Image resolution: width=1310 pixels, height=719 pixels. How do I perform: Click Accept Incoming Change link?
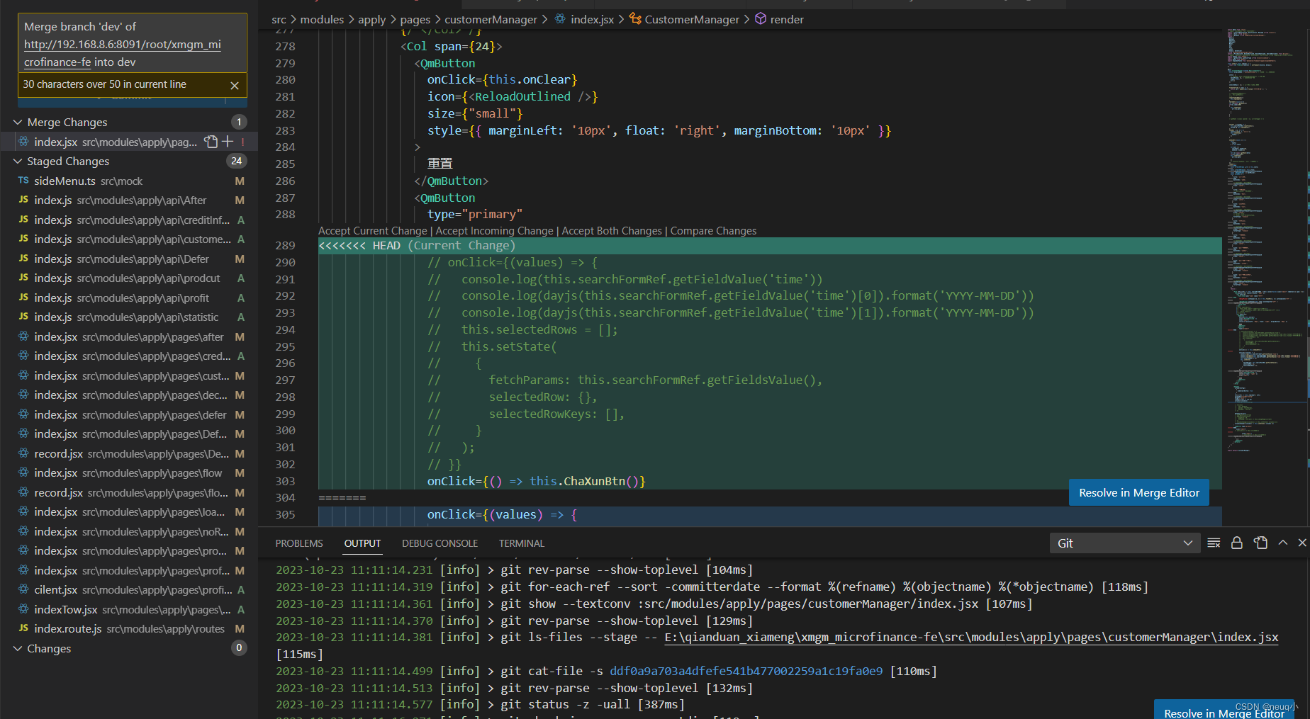click(x=494, y=231)
